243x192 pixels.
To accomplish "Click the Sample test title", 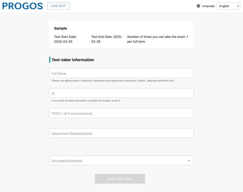I will pos(60,28).
